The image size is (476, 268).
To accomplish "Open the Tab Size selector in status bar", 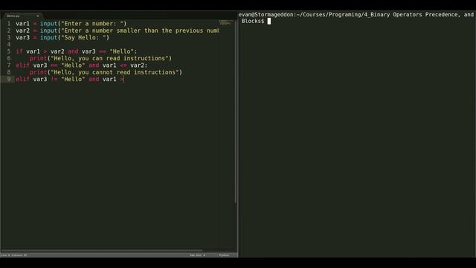I will (198, 255).
